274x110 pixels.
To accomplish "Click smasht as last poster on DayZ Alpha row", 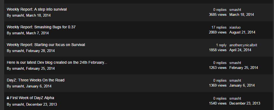I will tap(235, 99).
